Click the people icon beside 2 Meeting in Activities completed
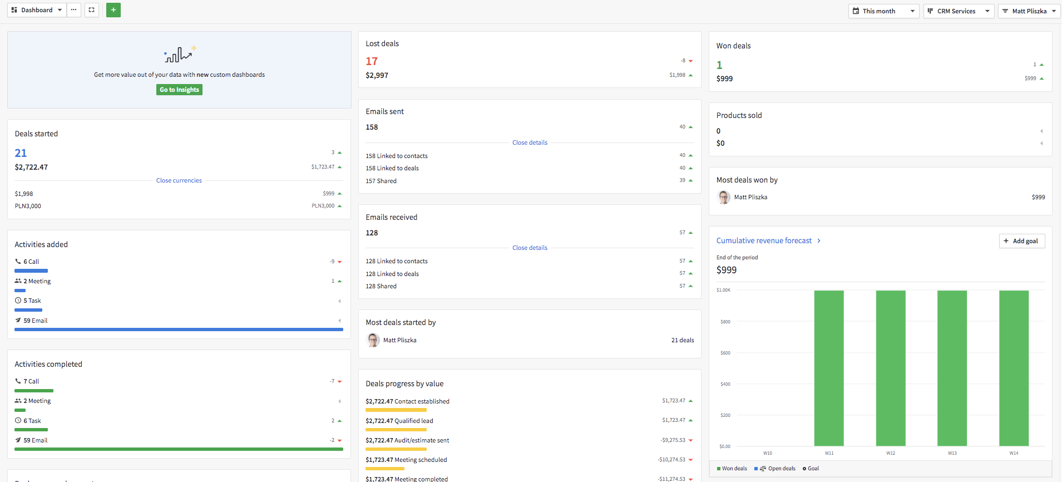The image size is (1062, 482). tap(18, 401)
